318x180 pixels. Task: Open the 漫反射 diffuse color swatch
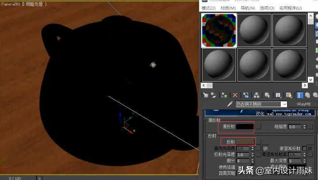pyautogui.click(x=245, y=127)
